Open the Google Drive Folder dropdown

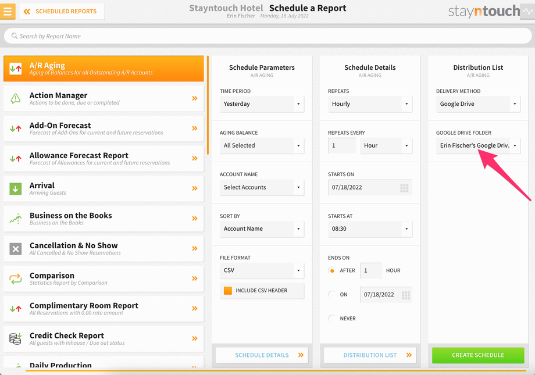click(x=478, y=146)
